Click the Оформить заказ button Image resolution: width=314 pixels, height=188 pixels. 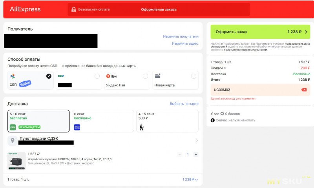pyautogui.click(x=260, y=32)
